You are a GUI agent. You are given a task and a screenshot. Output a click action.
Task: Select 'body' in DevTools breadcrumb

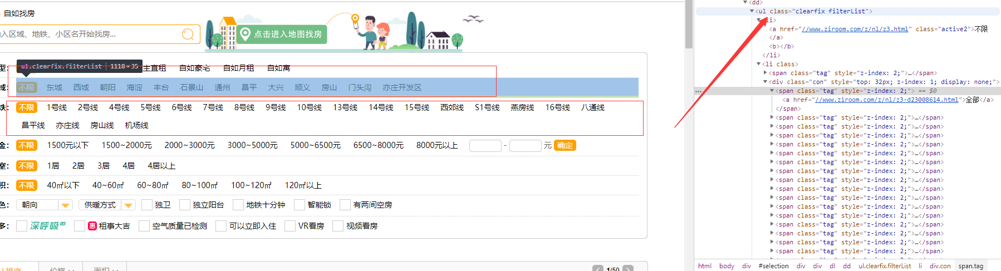[x=727, y=266]
